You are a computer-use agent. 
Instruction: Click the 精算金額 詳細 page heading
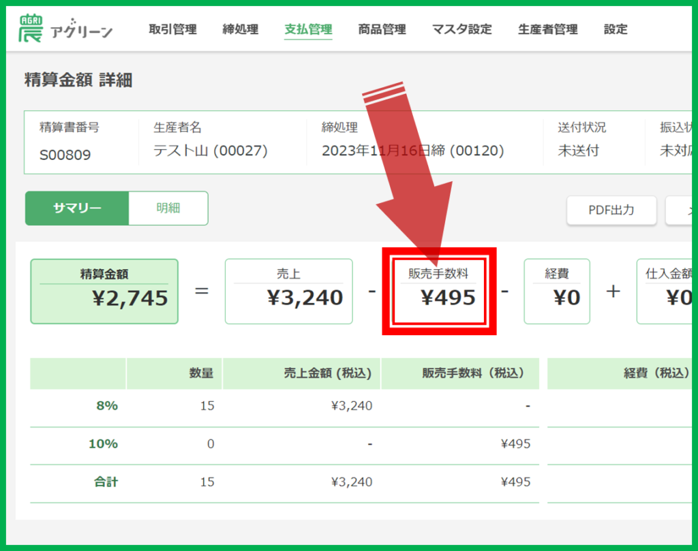pos(78,80)
